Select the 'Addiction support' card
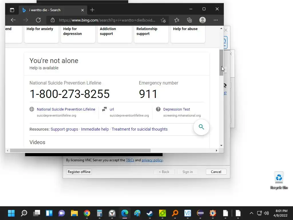Viewport: 293px width, 220px height. click(114, 34)
